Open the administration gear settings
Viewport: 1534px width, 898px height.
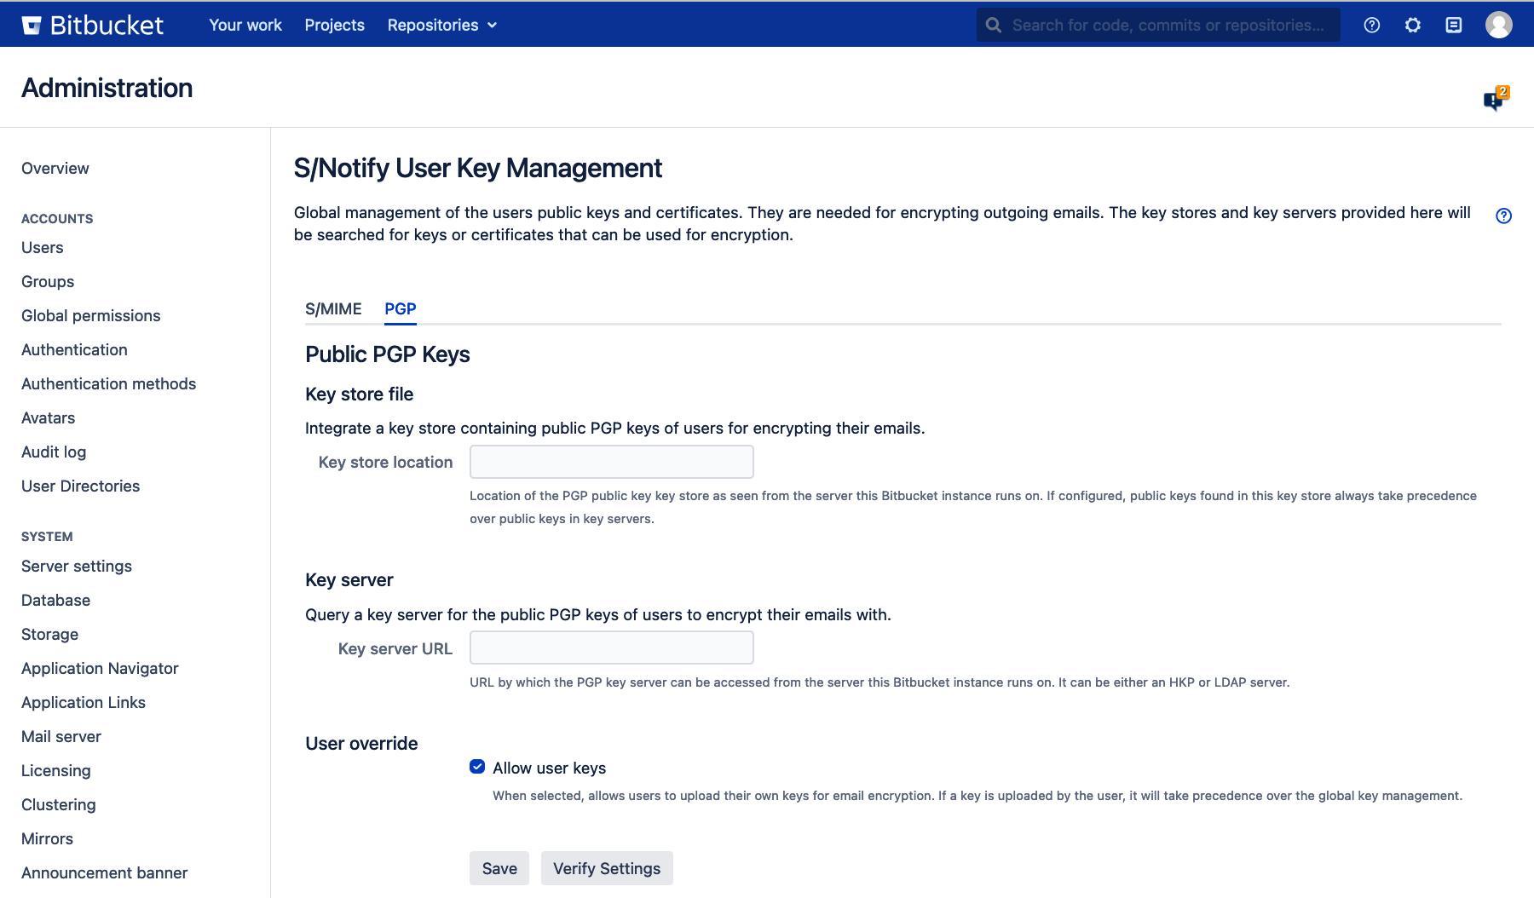point(1412,26)
